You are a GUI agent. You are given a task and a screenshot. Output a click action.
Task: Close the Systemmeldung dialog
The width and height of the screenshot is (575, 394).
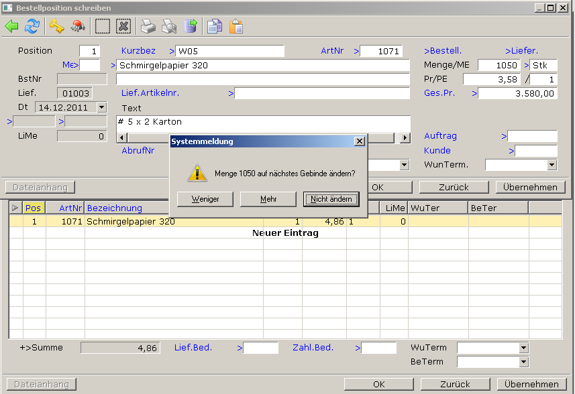tap(359, 141)
